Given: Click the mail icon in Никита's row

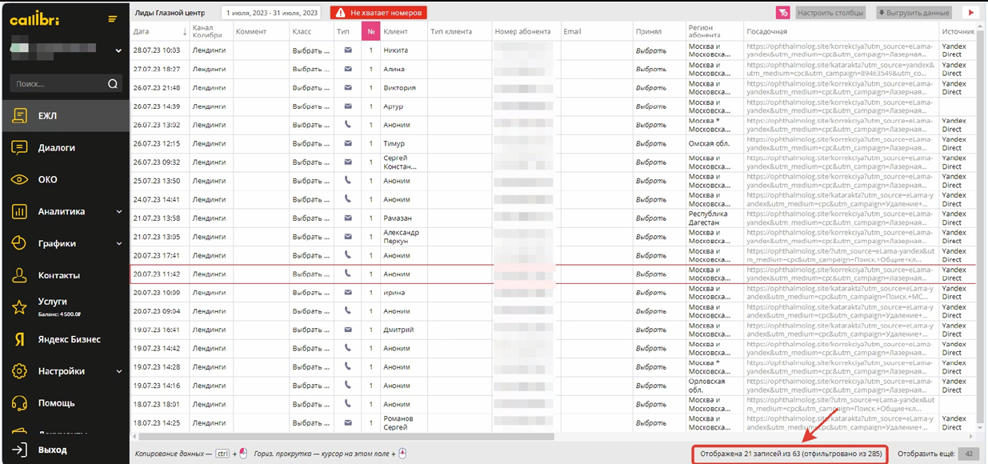Looking at the screenshot, I should coord(348,50).
